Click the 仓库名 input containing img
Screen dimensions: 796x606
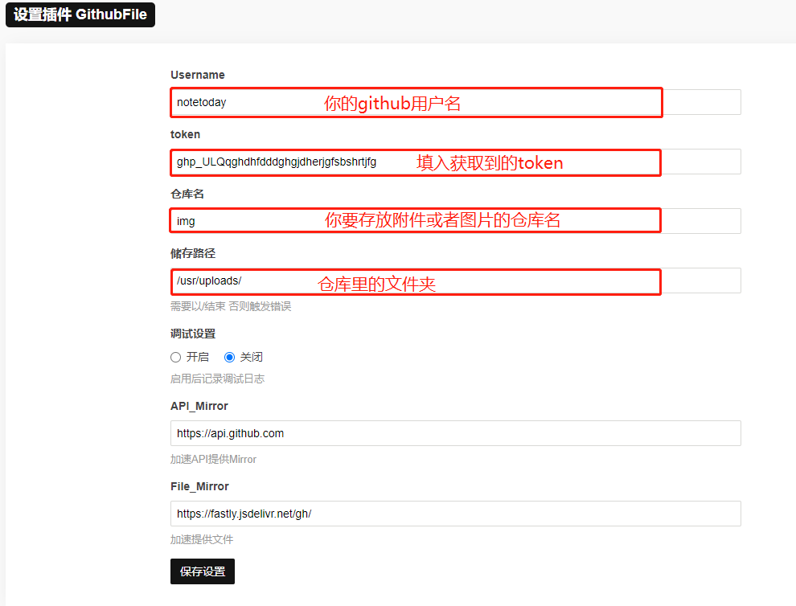point(455,221)
